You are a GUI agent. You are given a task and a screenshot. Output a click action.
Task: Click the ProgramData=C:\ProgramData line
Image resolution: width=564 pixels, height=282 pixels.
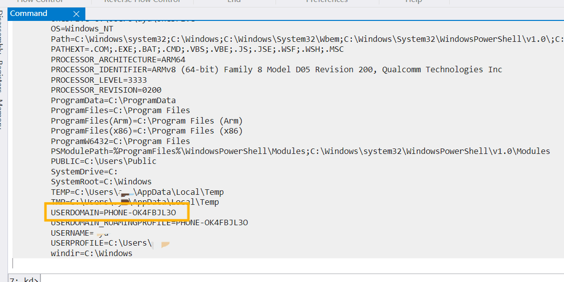pos(113,101)
